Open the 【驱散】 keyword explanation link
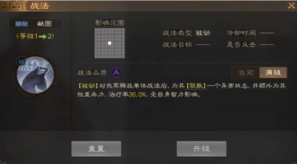 tap(196, 86)
